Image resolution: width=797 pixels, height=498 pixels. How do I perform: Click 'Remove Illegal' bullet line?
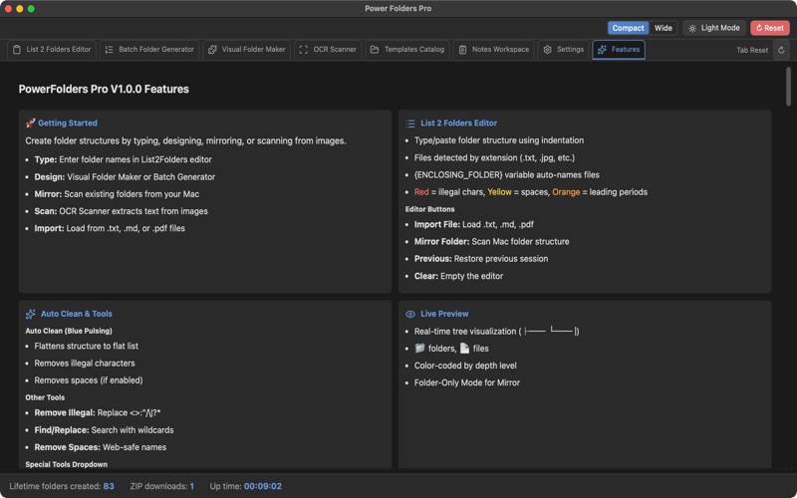(x=97, y=413)
